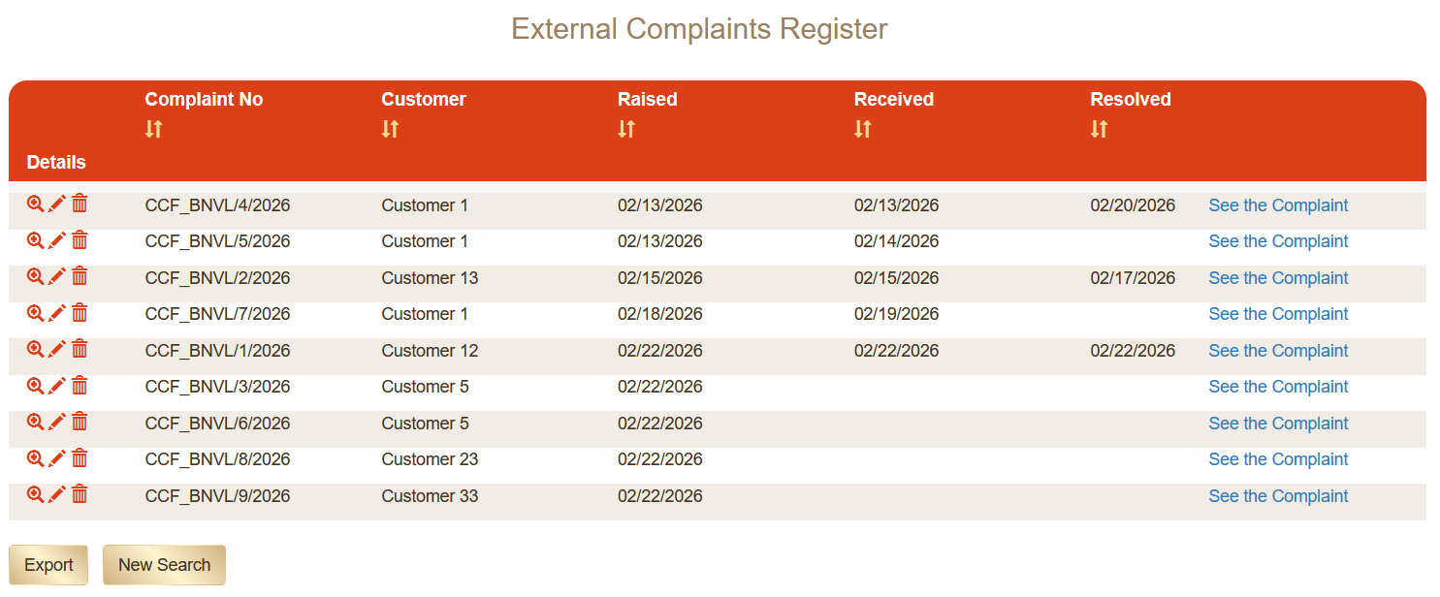Edit complaint CCF_BNVL/1/2026 pencil icon
Image resolution: width=1440 pixels, height=597 pixels.
tap(57, 349)
